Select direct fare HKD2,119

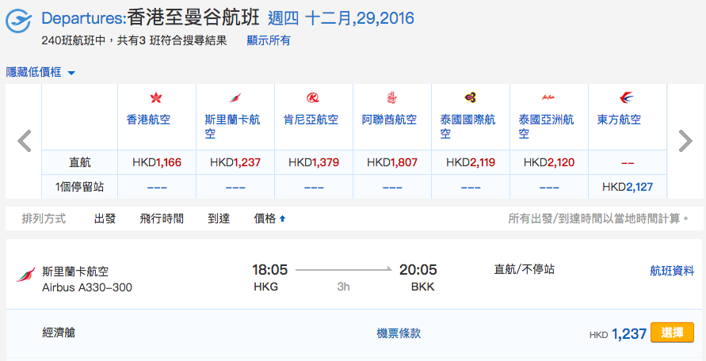(471, 162)
